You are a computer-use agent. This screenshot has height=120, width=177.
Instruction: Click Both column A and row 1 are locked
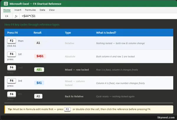[115, 56]
